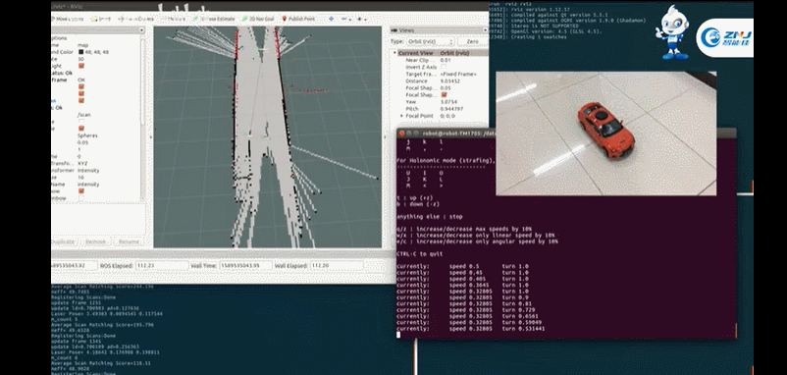This screenshot has height=375, width=787.
Task: Toggle the Use rainbow checkbox
Action: 81,191
